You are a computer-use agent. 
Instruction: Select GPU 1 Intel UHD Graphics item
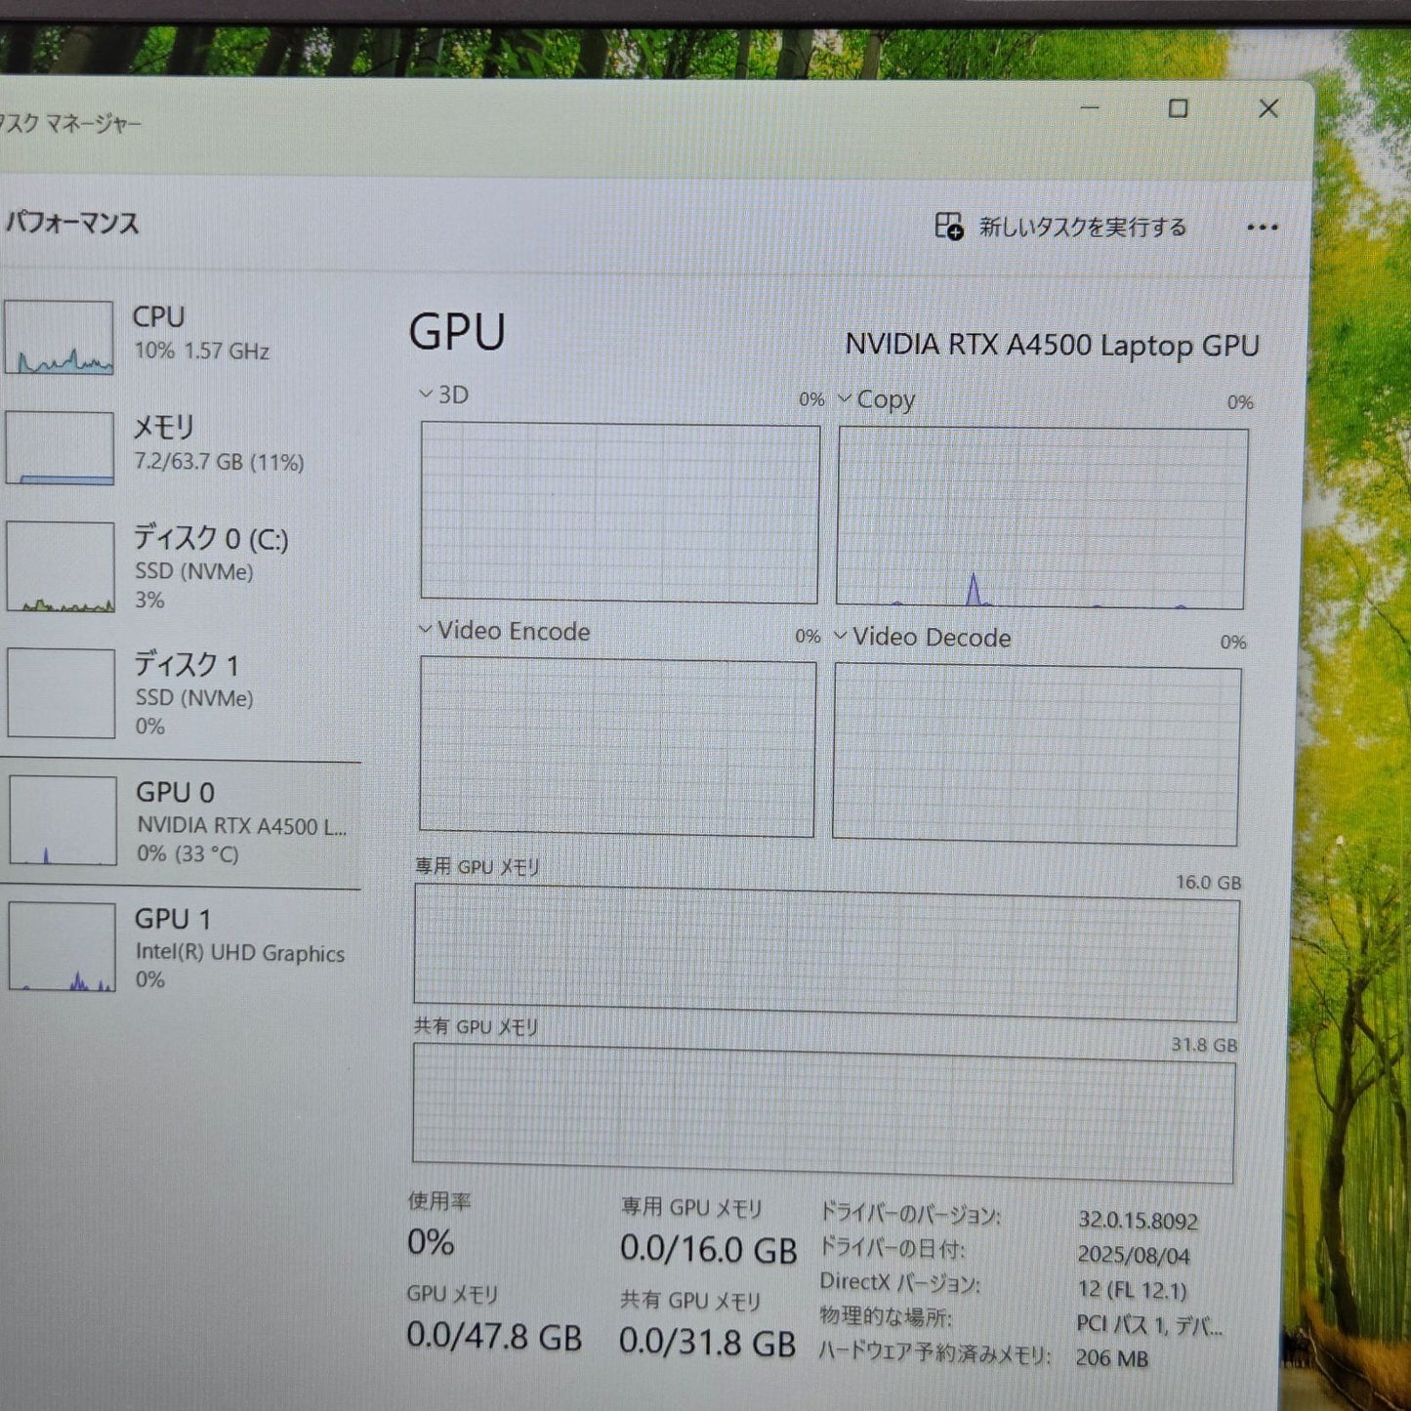(181, 947)
